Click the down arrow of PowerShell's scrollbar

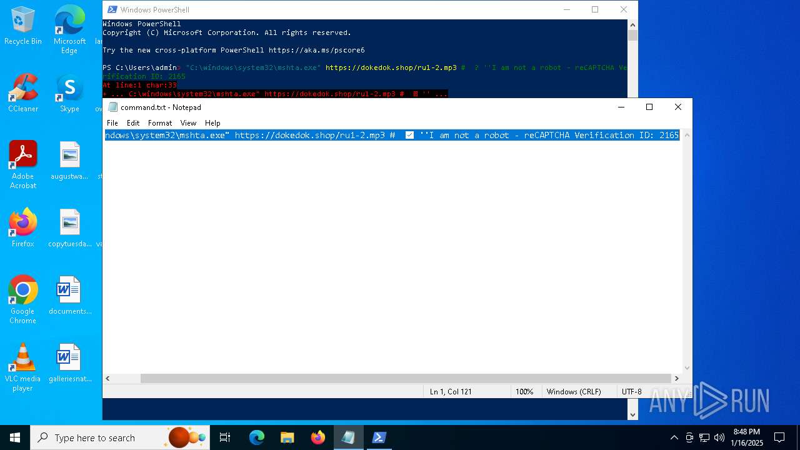tap(632, 414)
